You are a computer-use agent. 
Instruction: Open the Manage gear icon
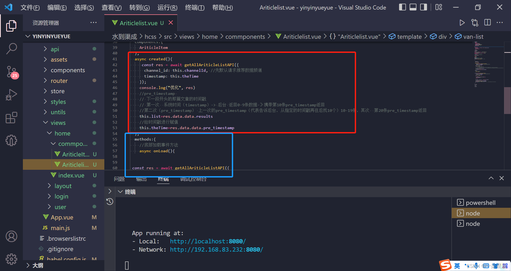pyautogui.click(x=11, y=259)
